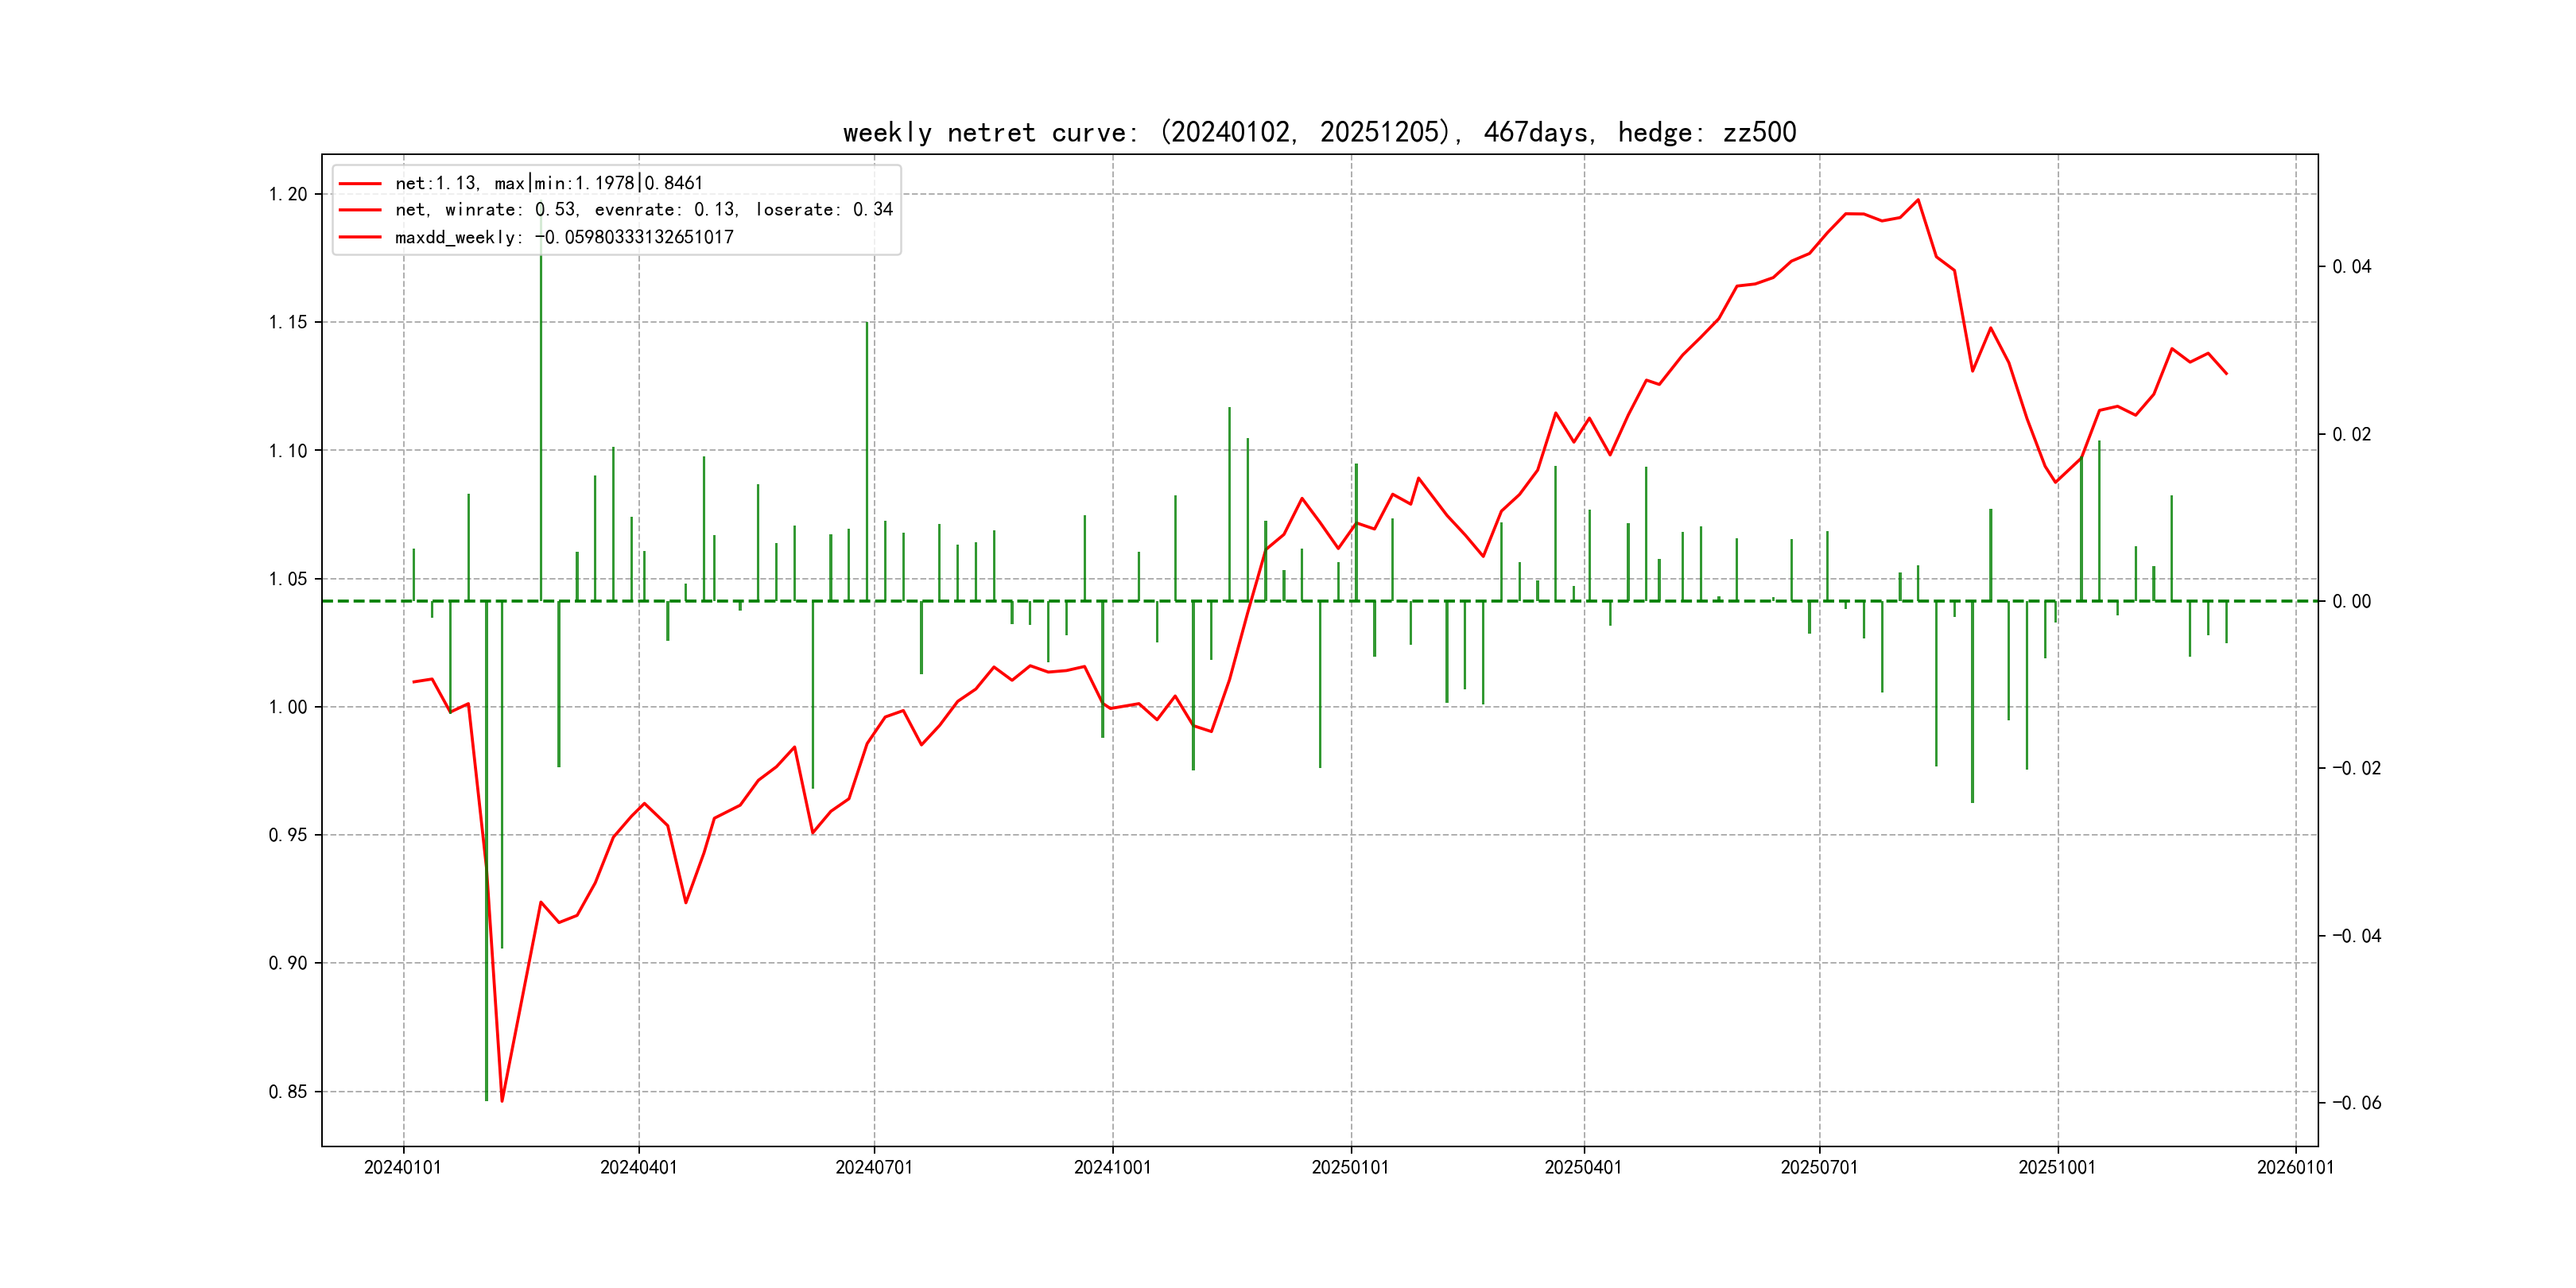Click the 20250701 x-axis date label
This screenshot has width=2576, height=1288.
[x=1819, y=1167]
